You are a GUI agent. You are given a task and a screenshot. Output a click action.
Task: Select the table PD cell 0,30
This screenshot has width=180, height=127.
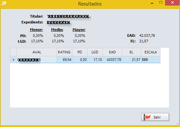tap(80, 60)
